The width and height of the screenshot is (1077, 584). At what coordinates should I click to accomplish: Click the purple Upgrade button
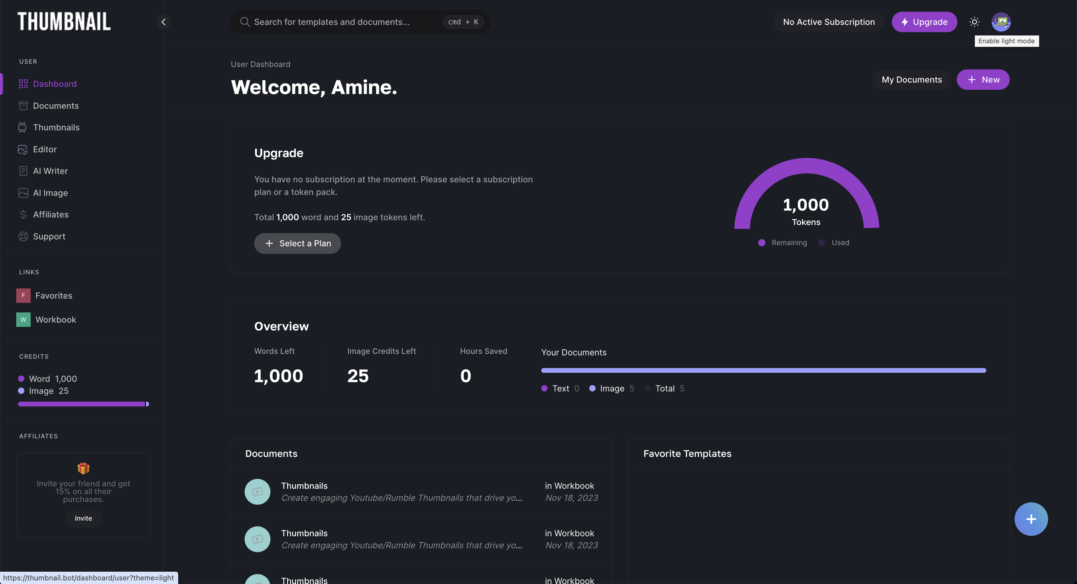[x=924, y=22]
